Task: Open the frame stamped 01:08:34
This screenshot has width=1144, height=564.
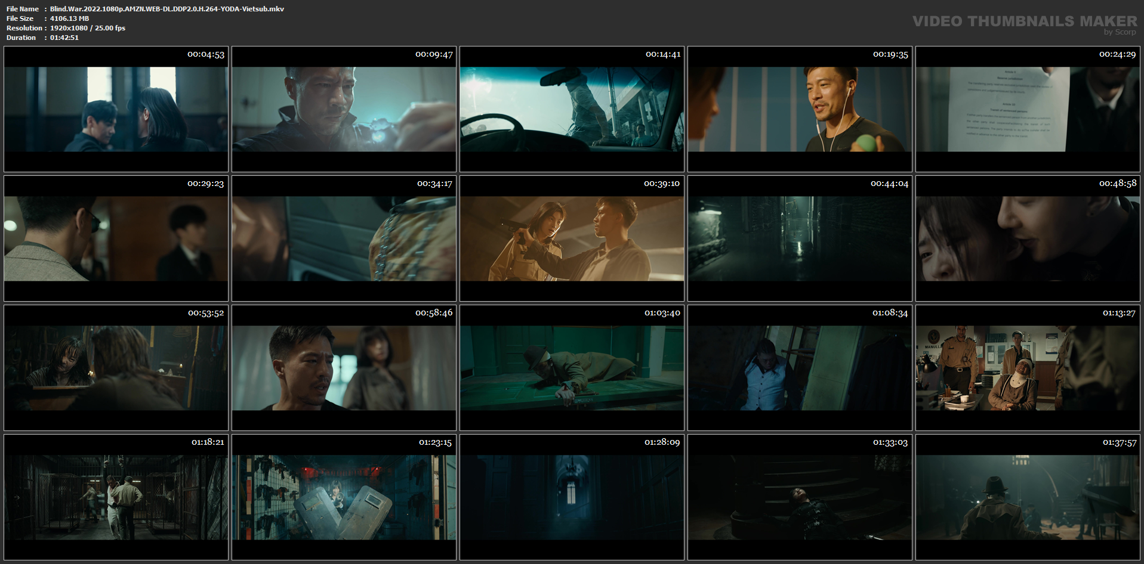Action: tap(800, 368)
